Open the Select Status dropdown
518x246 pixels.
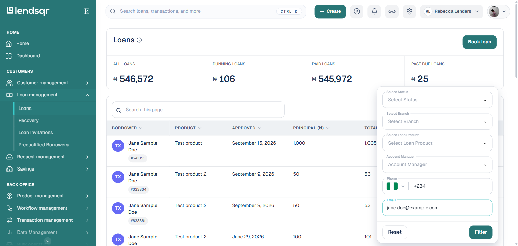click(x=437, y=100)
